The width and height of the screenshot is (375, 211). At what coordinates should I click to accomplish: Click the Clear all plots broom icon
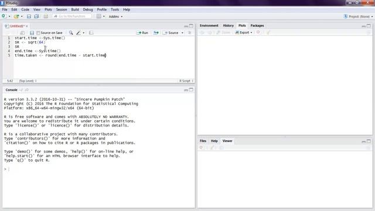click(268, 32)
